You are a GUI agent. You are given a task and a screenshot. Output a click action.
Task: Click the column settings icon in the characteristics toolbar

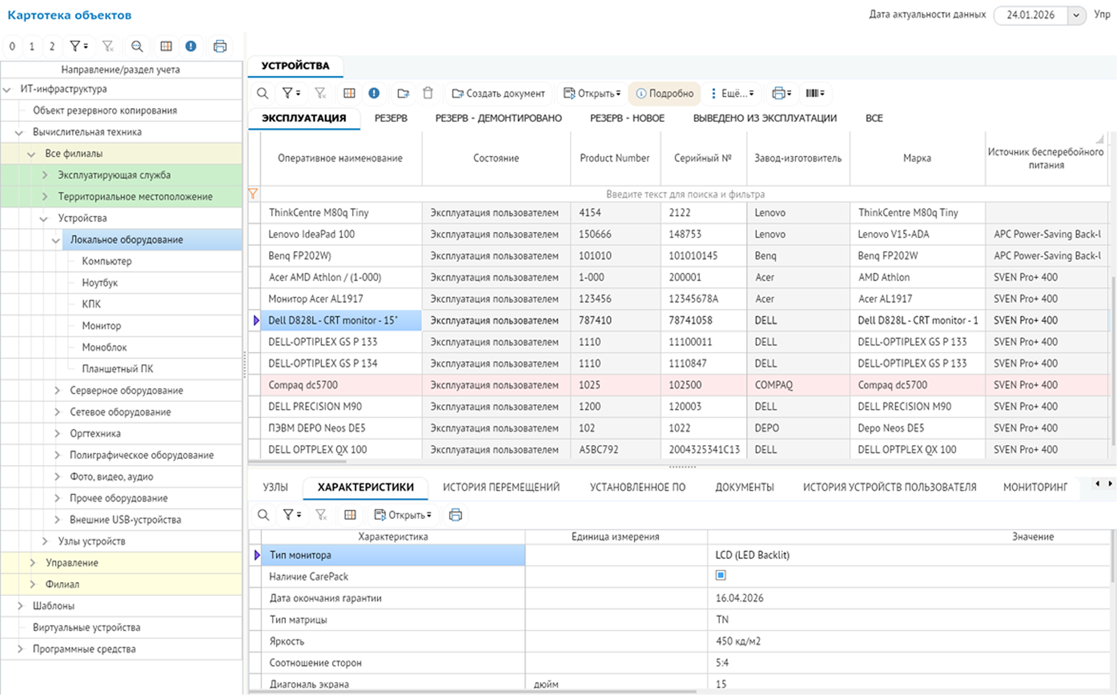350,515
